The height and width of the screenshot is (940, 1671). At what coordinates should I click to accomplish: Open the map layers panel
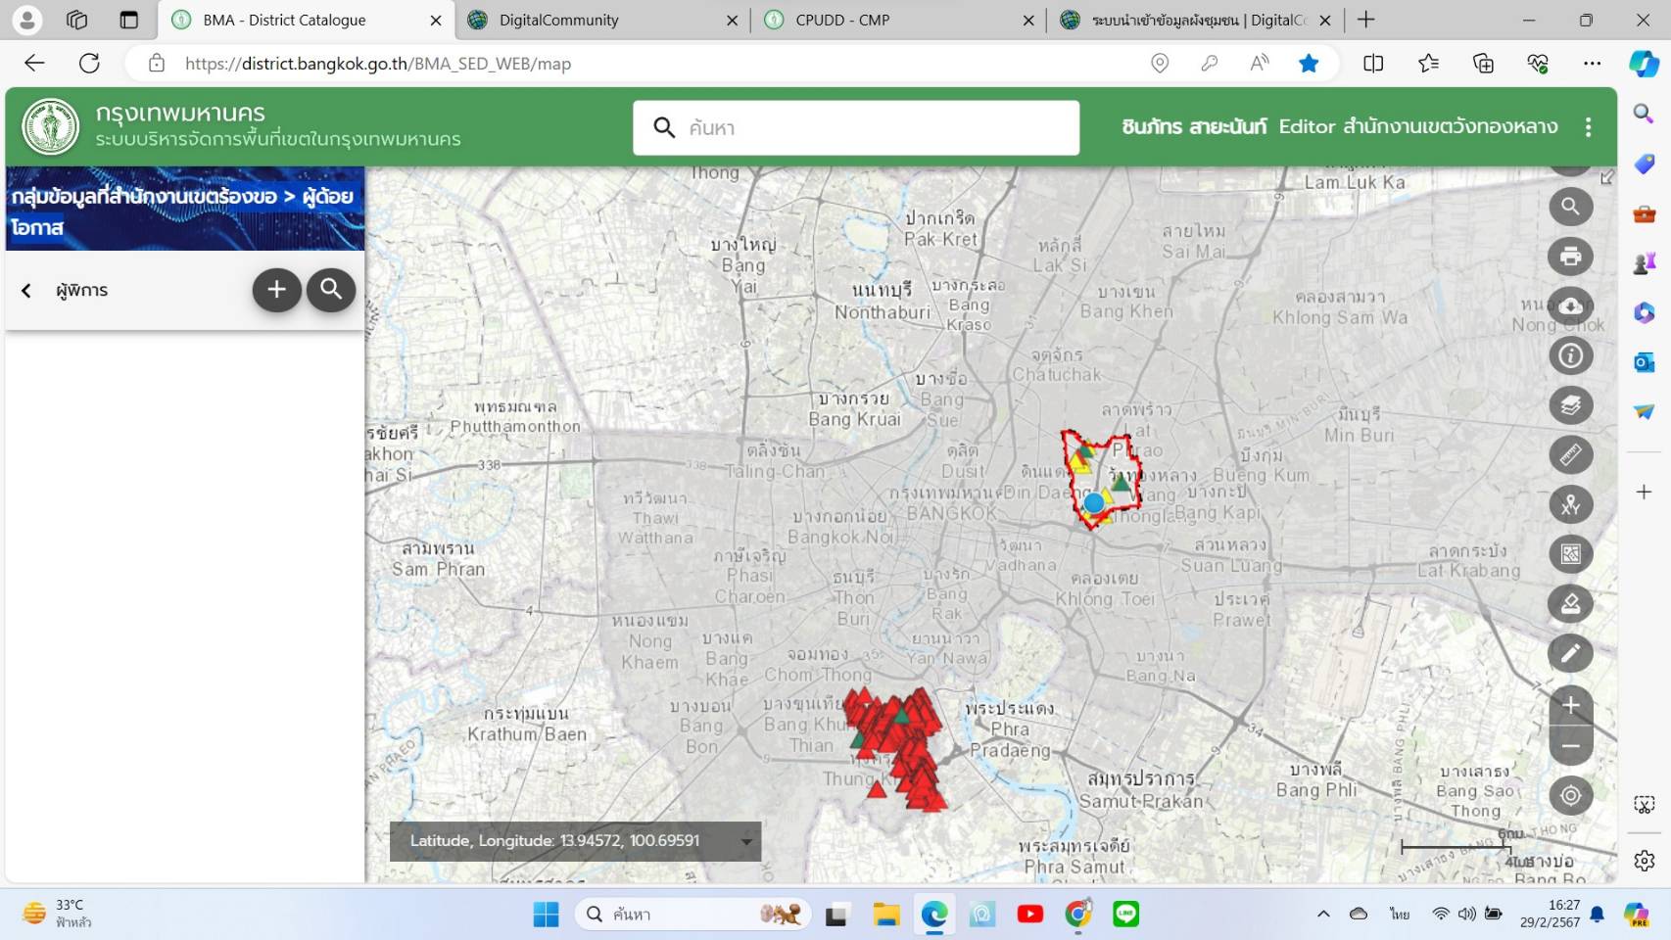click(1570, 405)
